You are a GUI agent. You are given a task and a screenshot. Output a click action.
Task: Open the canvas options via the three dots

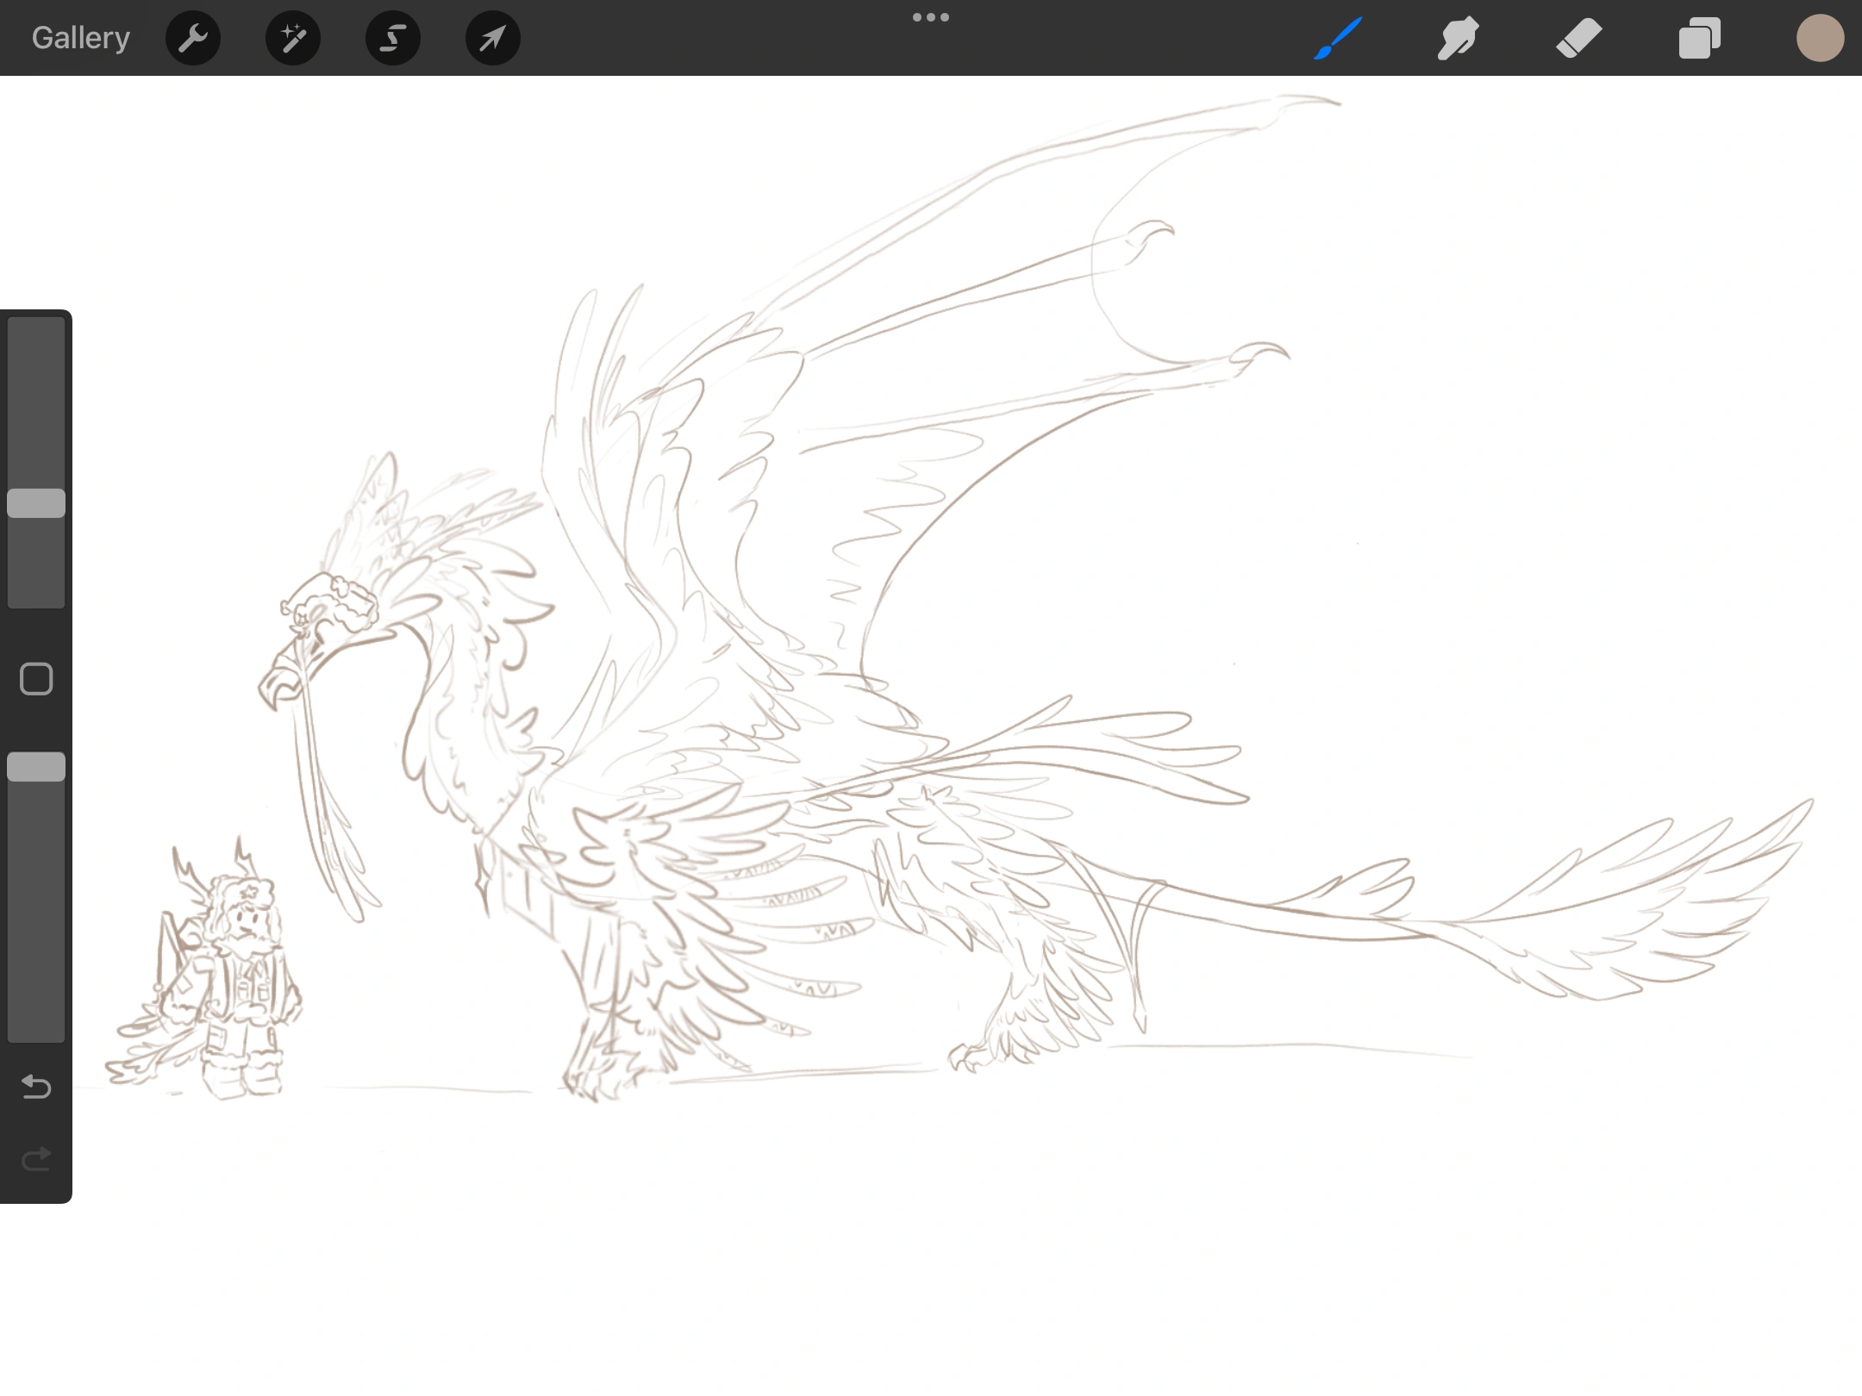tap(931, 16)
